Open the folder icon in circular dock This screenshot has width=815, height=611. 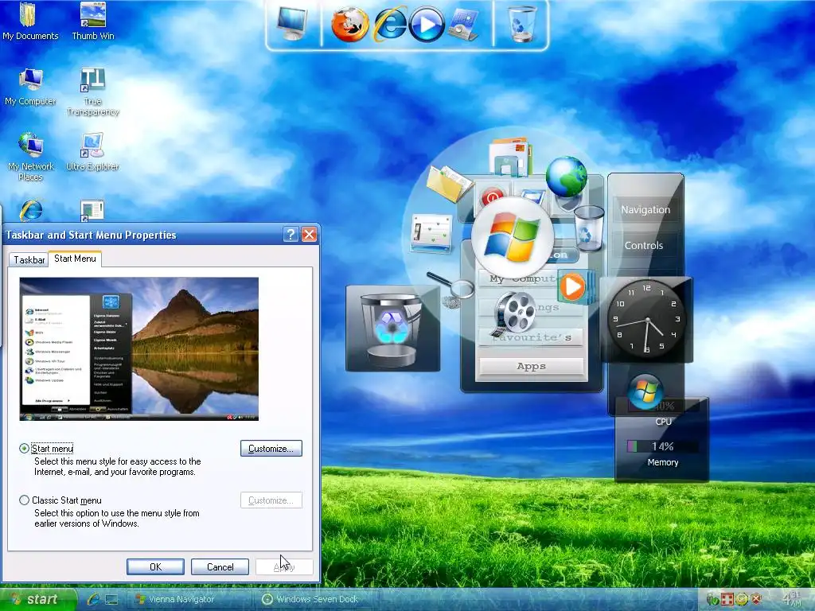click(x=449, y=183)
